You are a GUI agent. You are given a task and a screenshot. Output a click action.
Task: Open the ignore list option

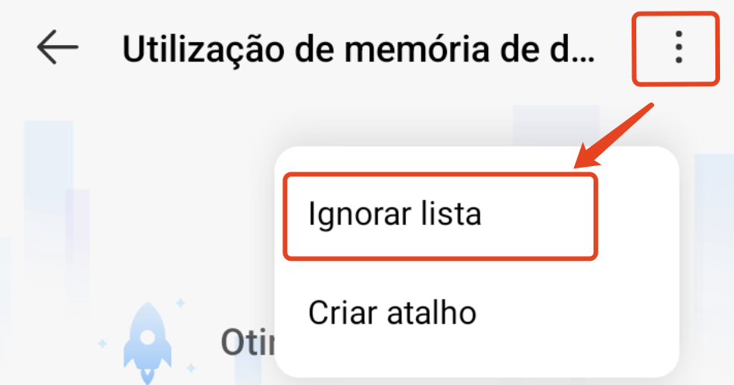pos(395,214)
